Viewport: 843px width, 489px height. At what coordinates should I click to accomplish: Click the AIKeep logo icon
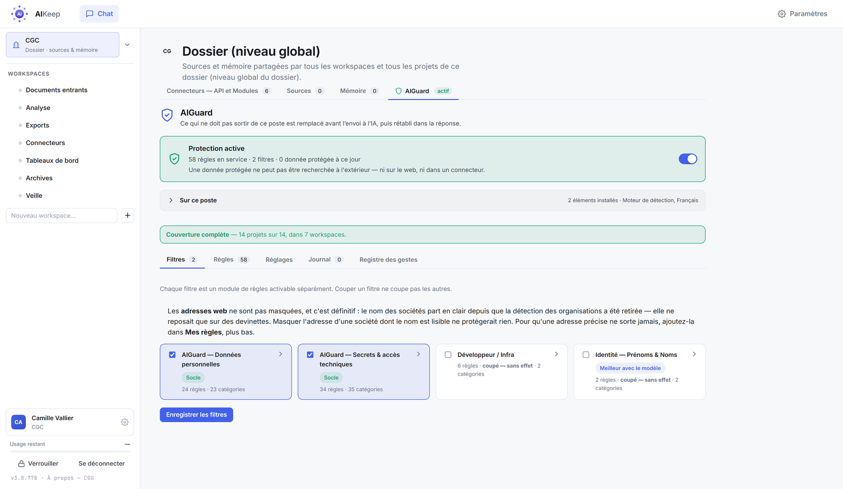(19, 14)
